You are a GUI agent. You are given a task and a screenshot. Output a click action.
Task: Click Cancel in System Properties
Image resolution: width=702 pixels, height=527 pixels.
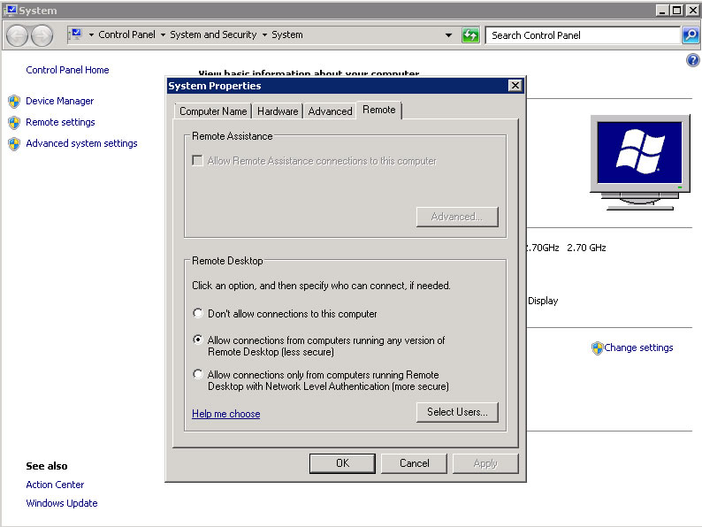click(x=414, y=463)
